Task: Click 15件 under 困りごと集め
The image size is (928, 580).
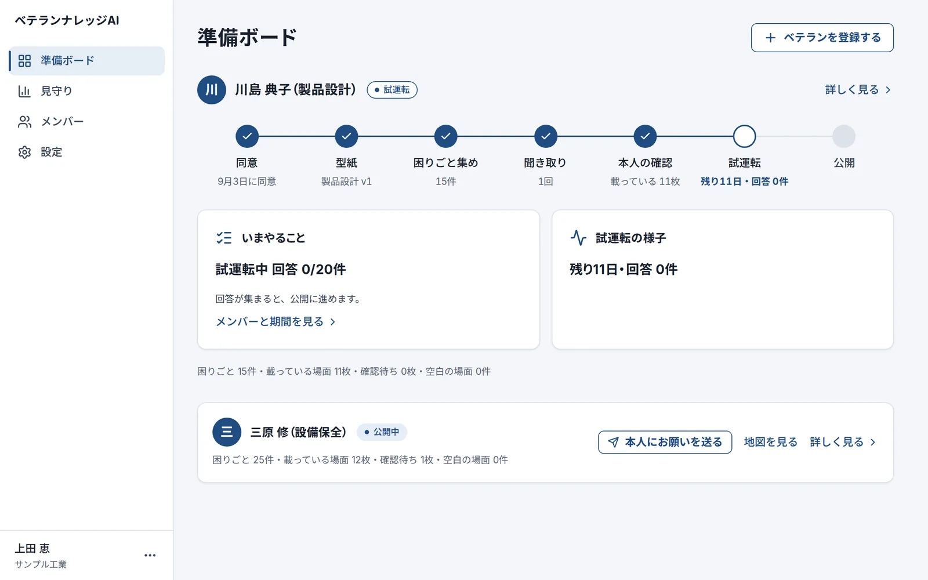Action: click(446, 182)
